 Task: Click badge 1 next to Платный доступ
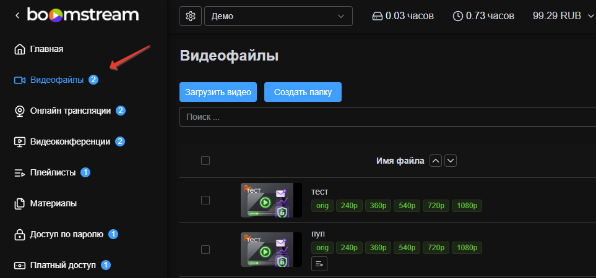(x=106, y=265)
